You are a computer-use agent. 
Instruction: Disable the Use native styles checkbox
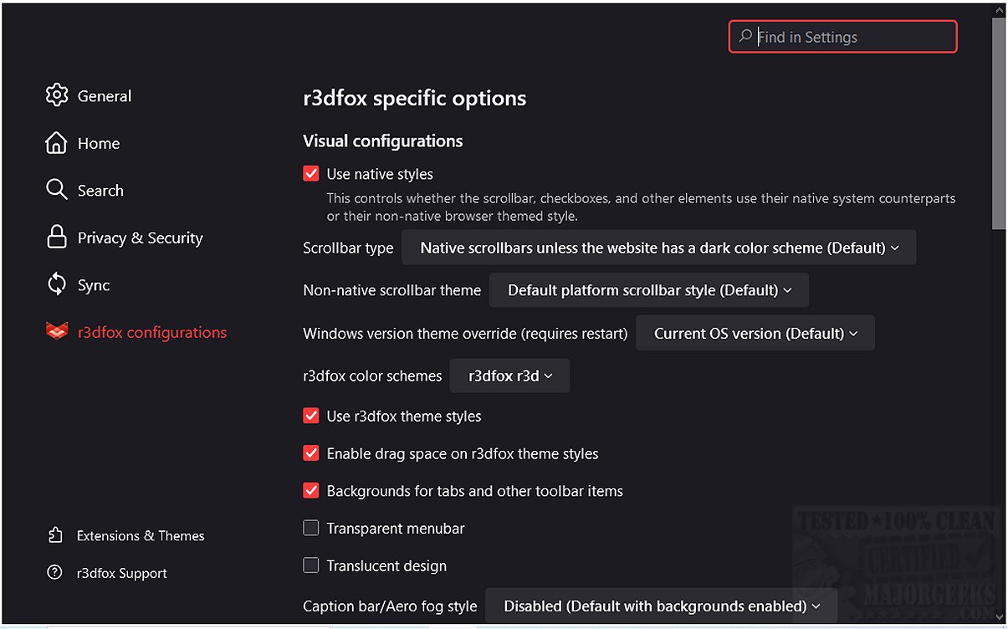coord(310,173)
